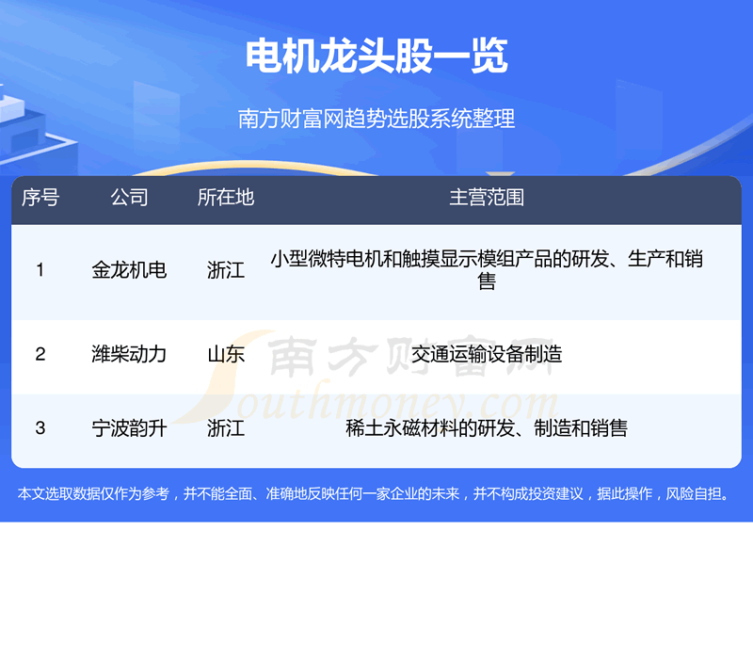Screen dimensions: 753x659
Task: Click the 公司 column header
Action: pos(129,198)
